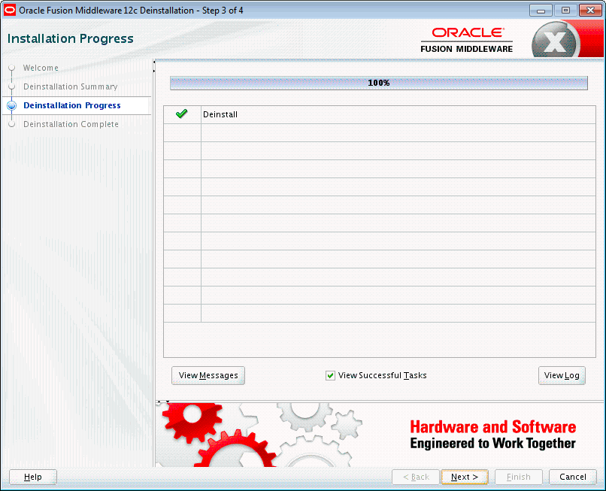Click the disabled Finish button
The width and height of the screenshot is (606, 491).
[519, 477]
